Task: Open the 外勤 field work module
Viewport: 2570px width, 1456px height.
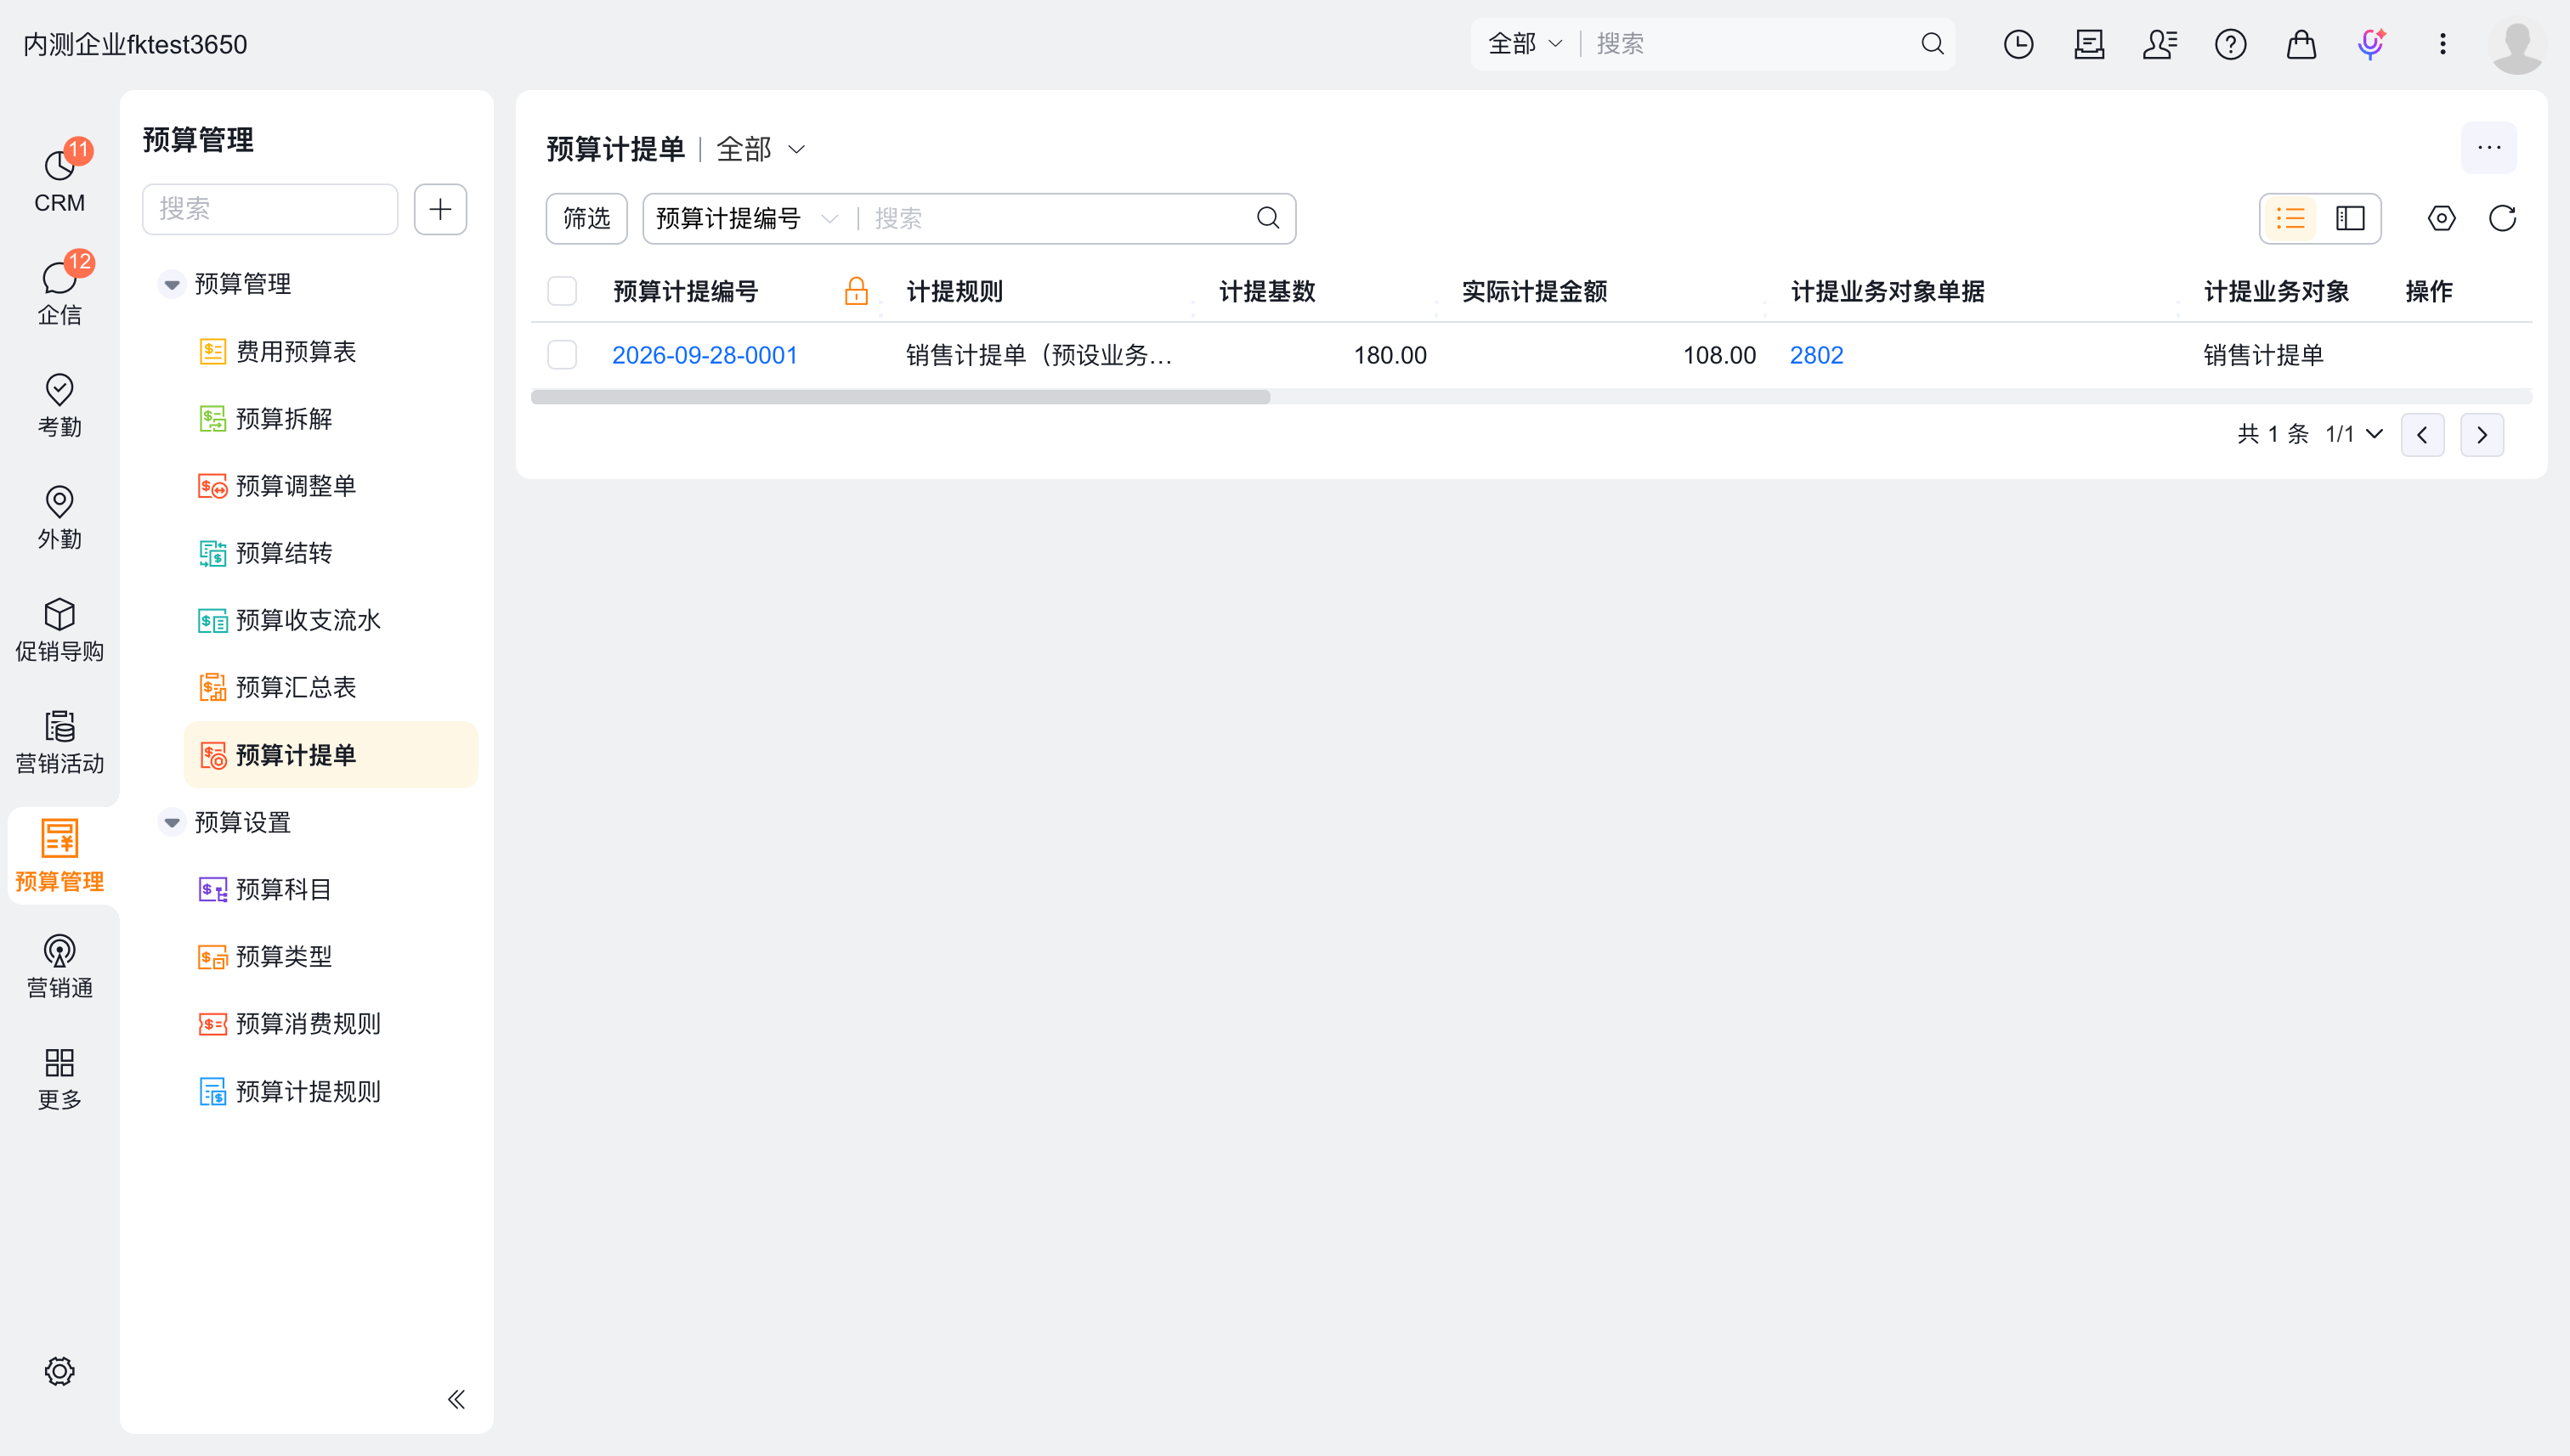Action: [59, 517]
